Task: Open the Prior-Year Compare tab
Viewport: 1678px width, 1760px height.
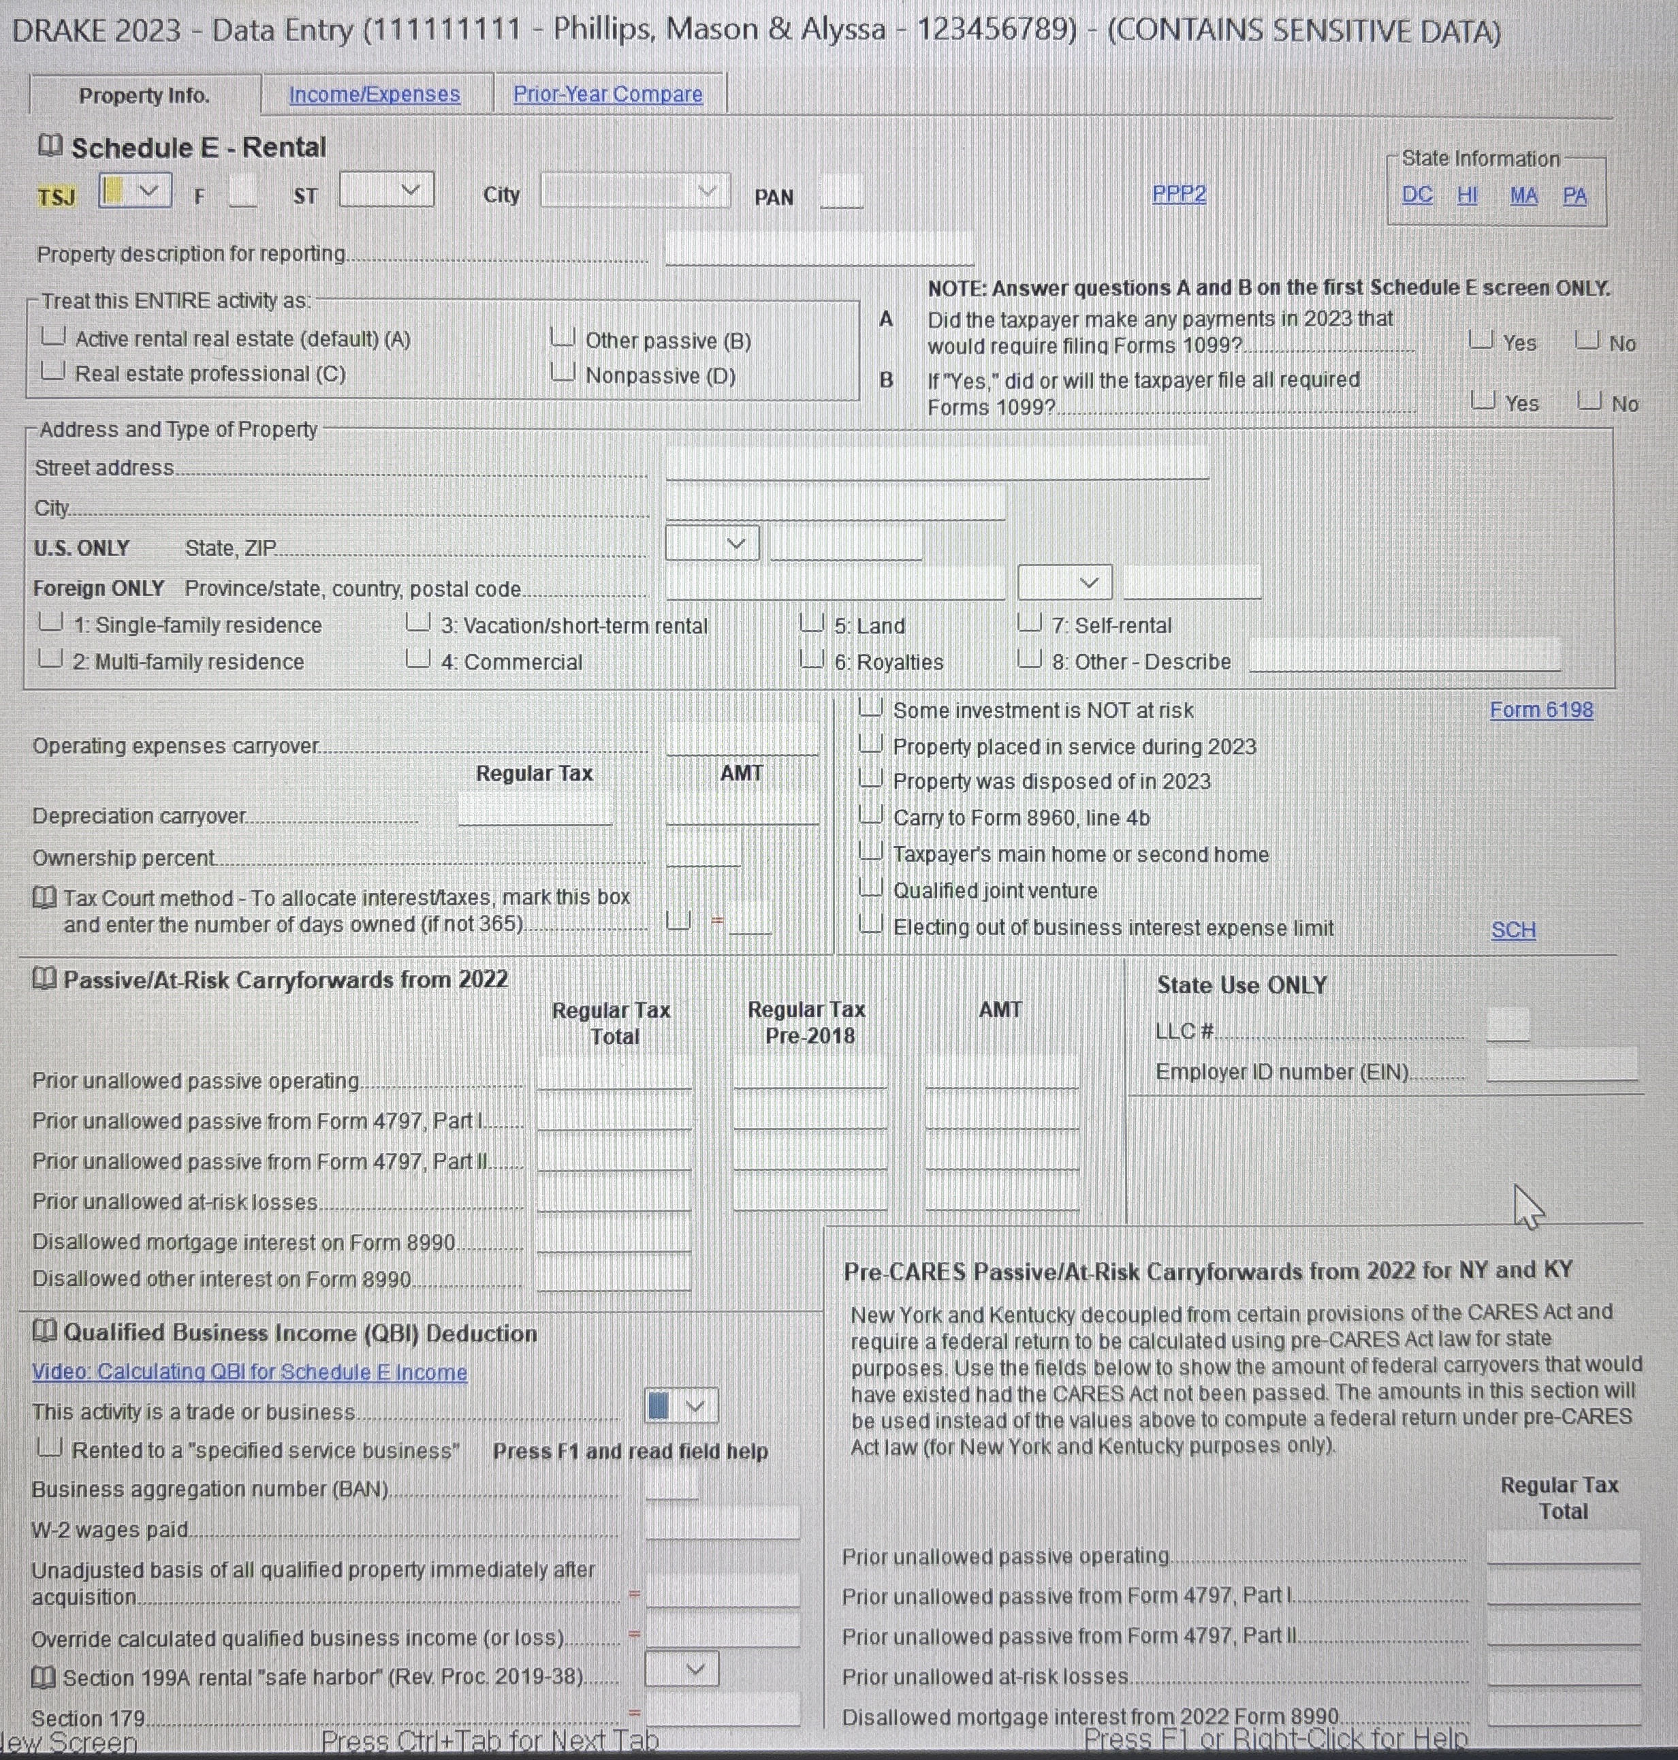Action: [607, 94]
